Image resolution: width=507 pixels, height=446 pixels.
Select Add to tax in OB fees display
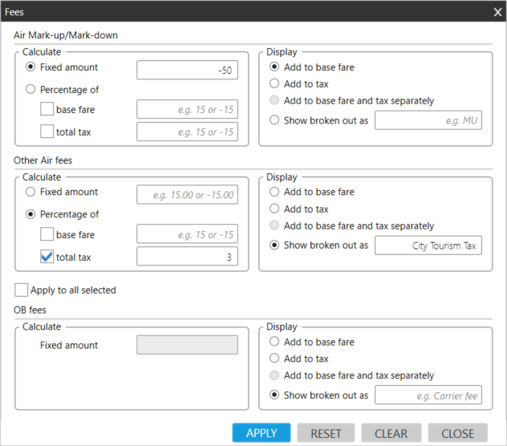(x=275, y=359)
